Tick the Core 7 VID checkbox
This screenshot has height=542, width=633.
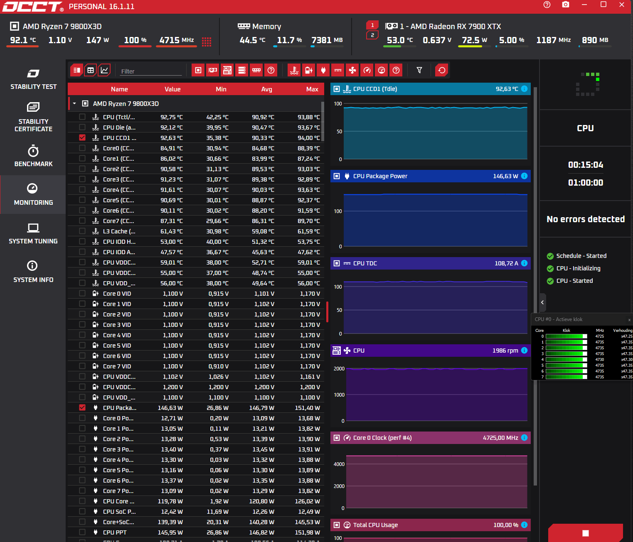click(82, 366)
